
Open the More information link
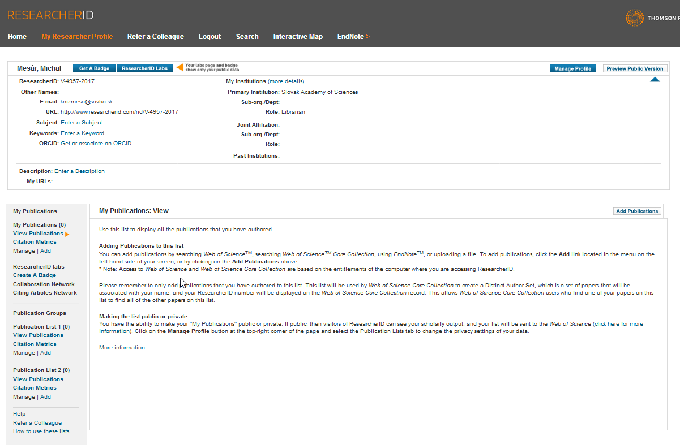pyautogui.click(x=122, y=348)
